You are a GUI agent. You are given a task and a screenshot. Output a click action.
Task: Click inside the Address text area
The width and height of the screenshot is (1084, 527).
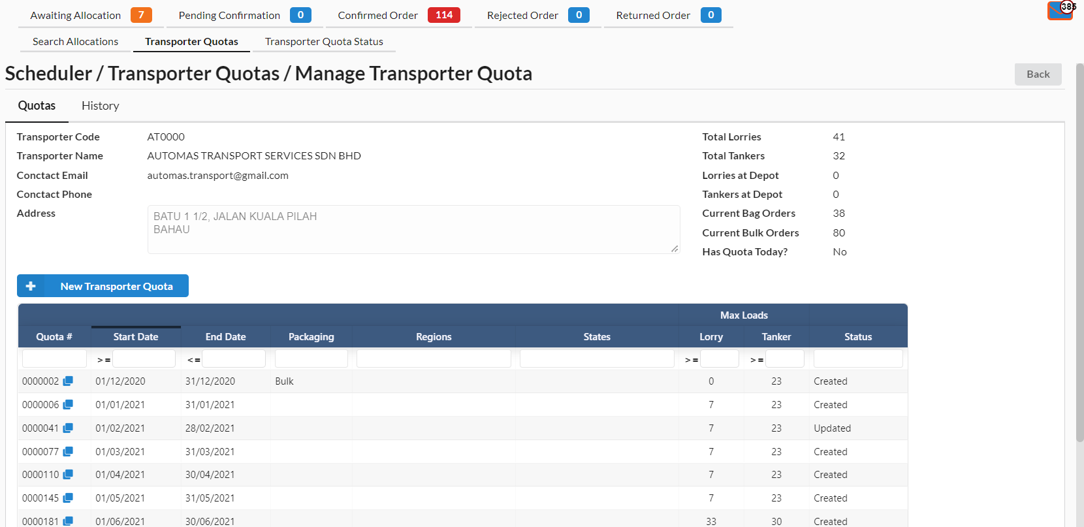413,229
